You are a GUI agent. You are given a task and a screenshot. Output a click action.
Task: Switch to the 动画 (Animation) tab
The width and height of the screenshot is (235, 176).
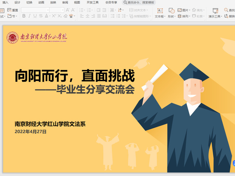pos(41,3)
